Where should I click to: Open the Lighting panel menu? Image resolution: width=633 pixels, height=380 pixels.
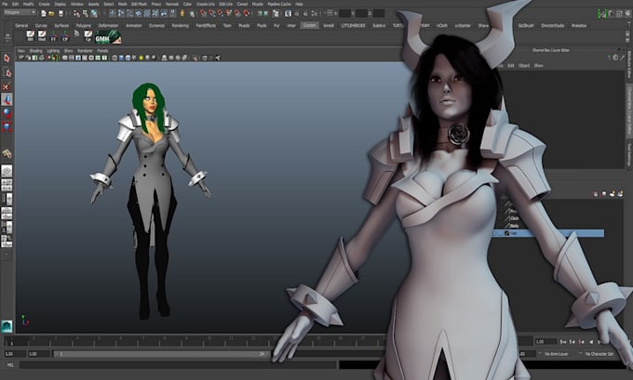[53, 51]
